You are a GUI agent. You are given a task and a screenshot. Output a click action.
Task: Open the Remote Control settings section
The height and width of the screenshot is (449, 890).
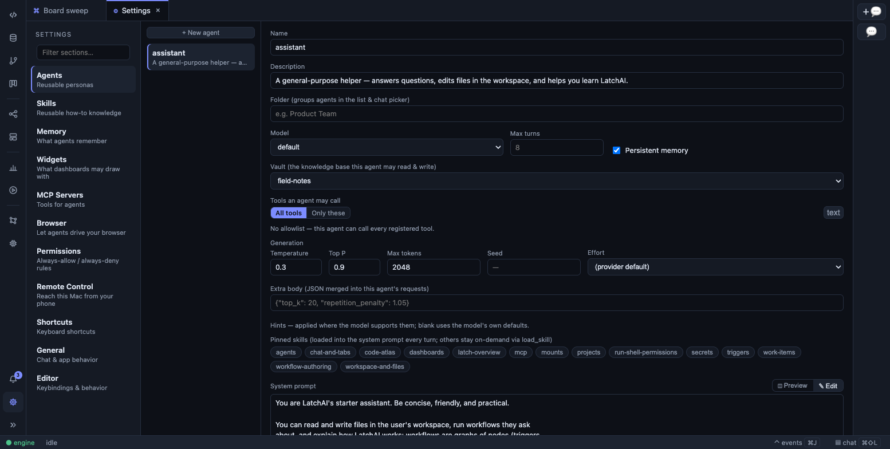click(84, 295)
